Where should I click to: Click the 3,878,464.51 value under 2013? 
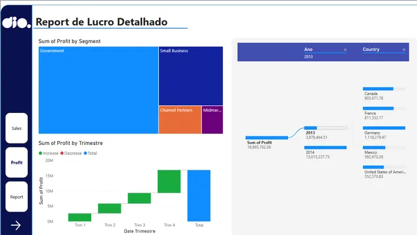pos(317,138)
